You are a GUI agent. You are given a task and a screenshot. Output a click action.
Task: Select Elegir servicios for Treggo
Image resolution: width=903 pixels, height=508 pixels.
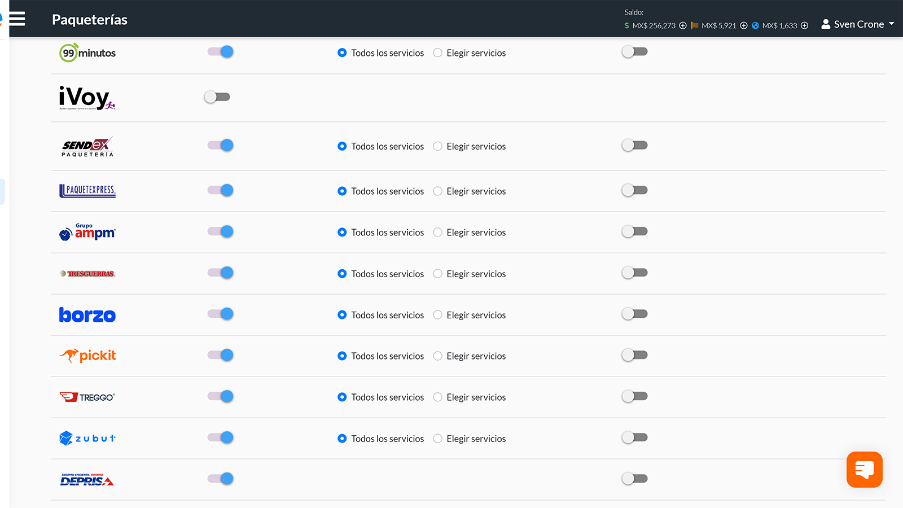click(437, 397)
